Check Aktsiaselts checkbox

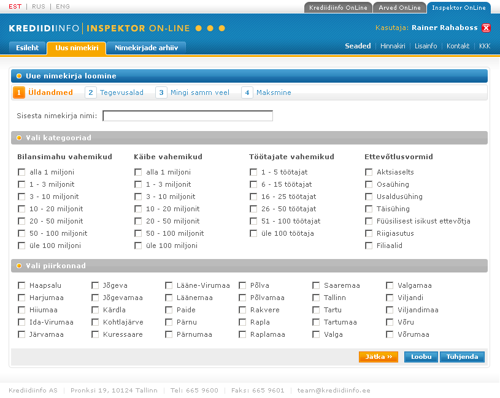coord(369,172)
